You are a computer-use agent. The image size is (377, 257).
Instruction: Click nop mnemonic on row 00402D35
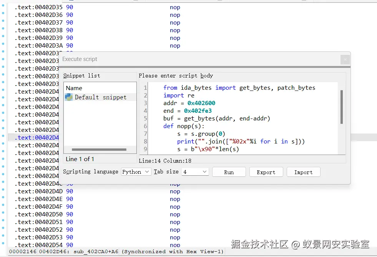point(175,7)
